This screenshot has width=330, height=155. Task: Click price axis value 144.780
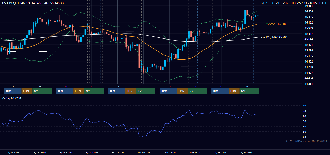click(x=308, y=67)
